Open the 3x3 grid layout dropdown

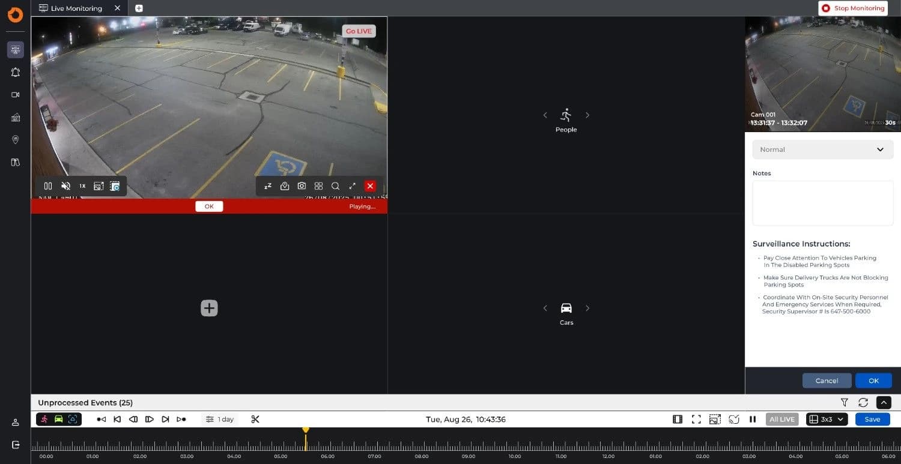click(x=827, y=419)
